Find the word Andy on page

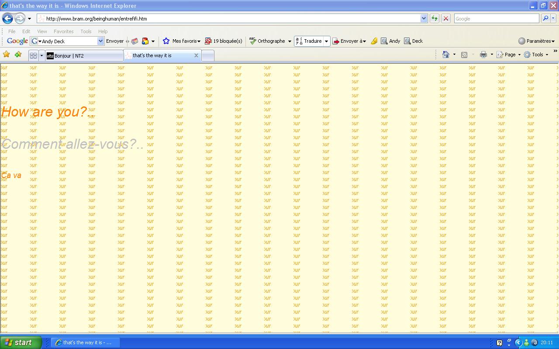tap(390, 41)
